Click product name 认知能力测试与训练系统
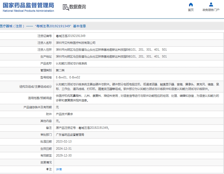This screenshot has width=224, height=174. 71,64
